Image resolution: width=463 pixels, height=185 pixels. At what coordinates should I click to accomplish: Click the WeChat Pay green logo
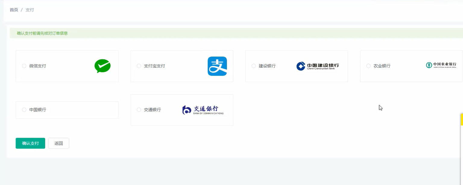pos(102,66)
